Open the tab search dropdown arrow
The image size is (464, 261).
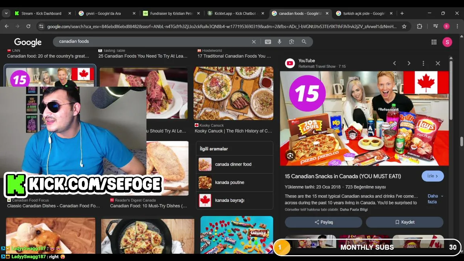tap(6, 13)
